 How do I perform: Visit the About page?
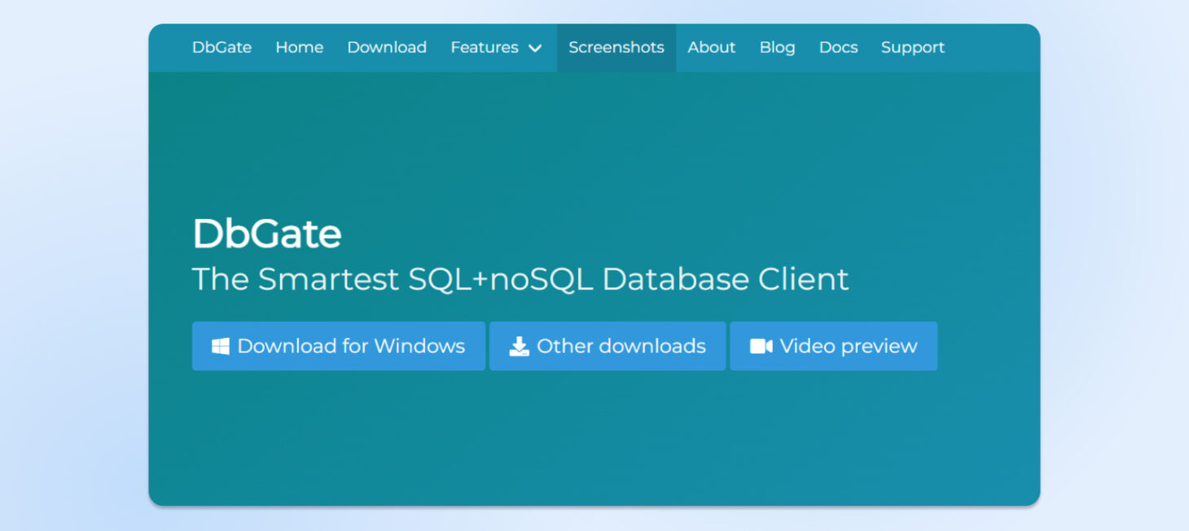711,47
